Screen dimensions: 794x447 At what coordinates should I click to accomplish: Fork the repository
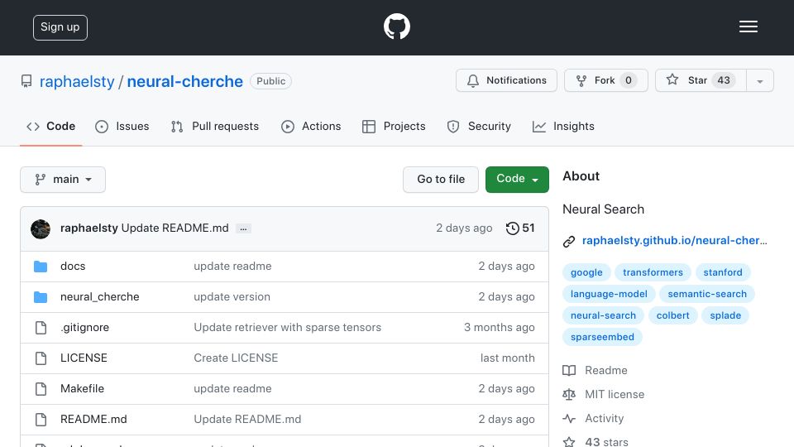[606, 80]
